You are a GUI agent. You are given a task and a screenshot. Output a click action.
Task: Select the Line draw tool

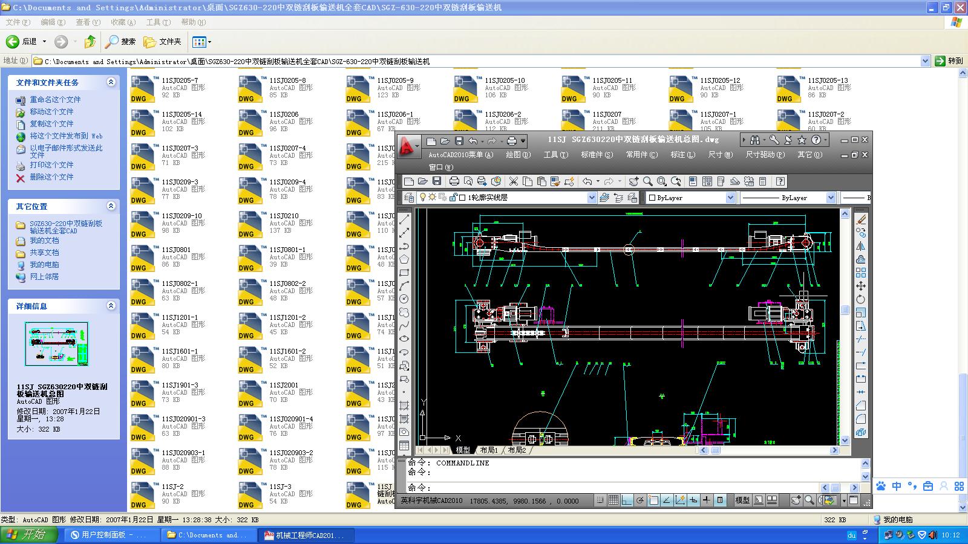(x=404, y=219)
